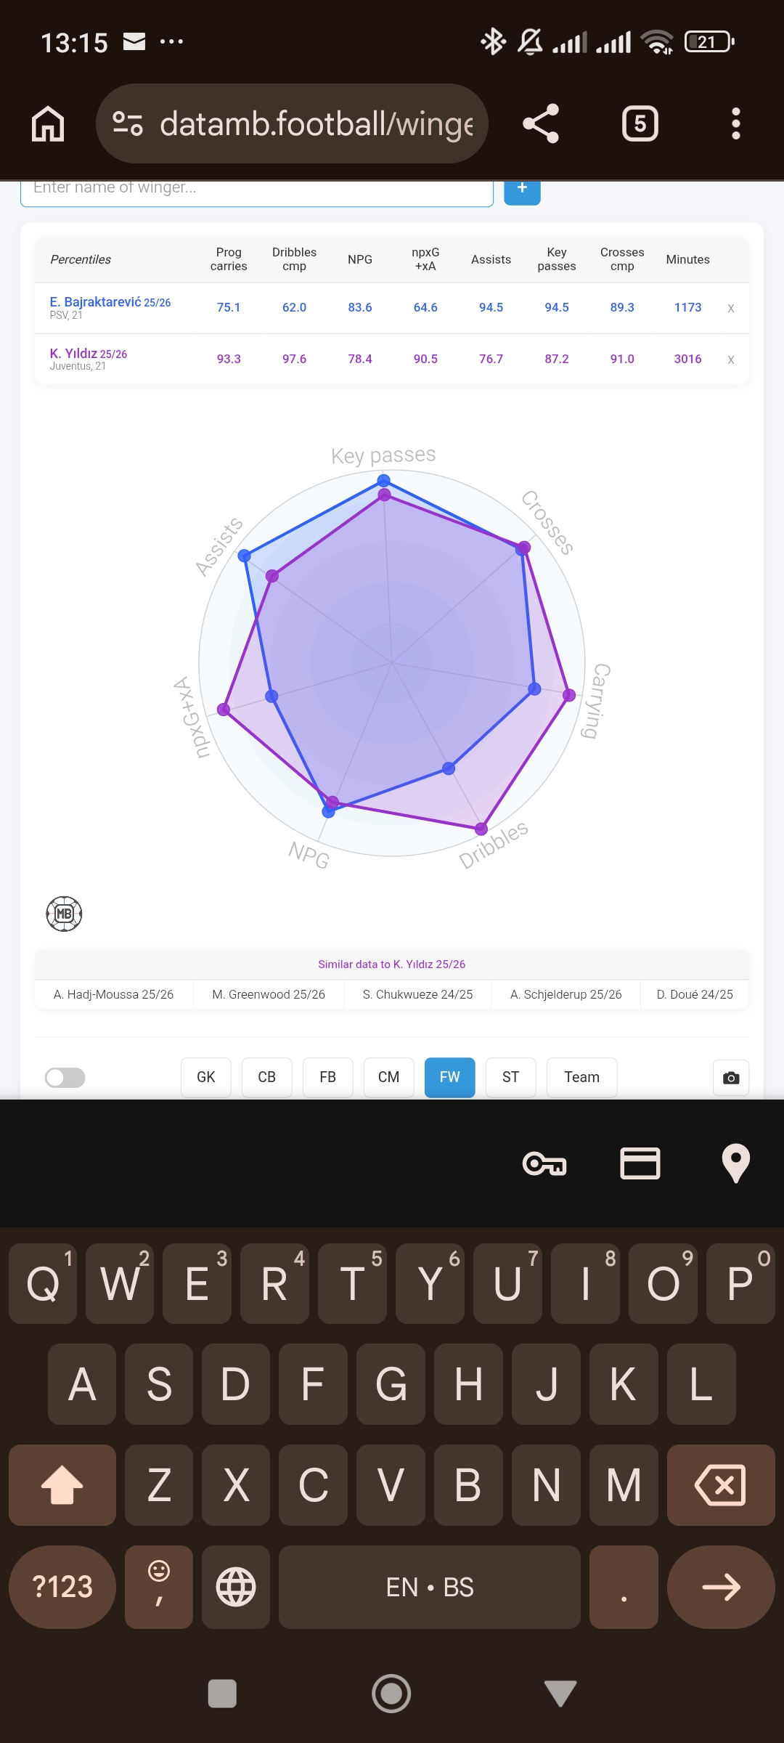The height and width of the screenshot is (1743, 784).
Task: Tap the saved passwords key icon
Action: (x=544, y=1163)
